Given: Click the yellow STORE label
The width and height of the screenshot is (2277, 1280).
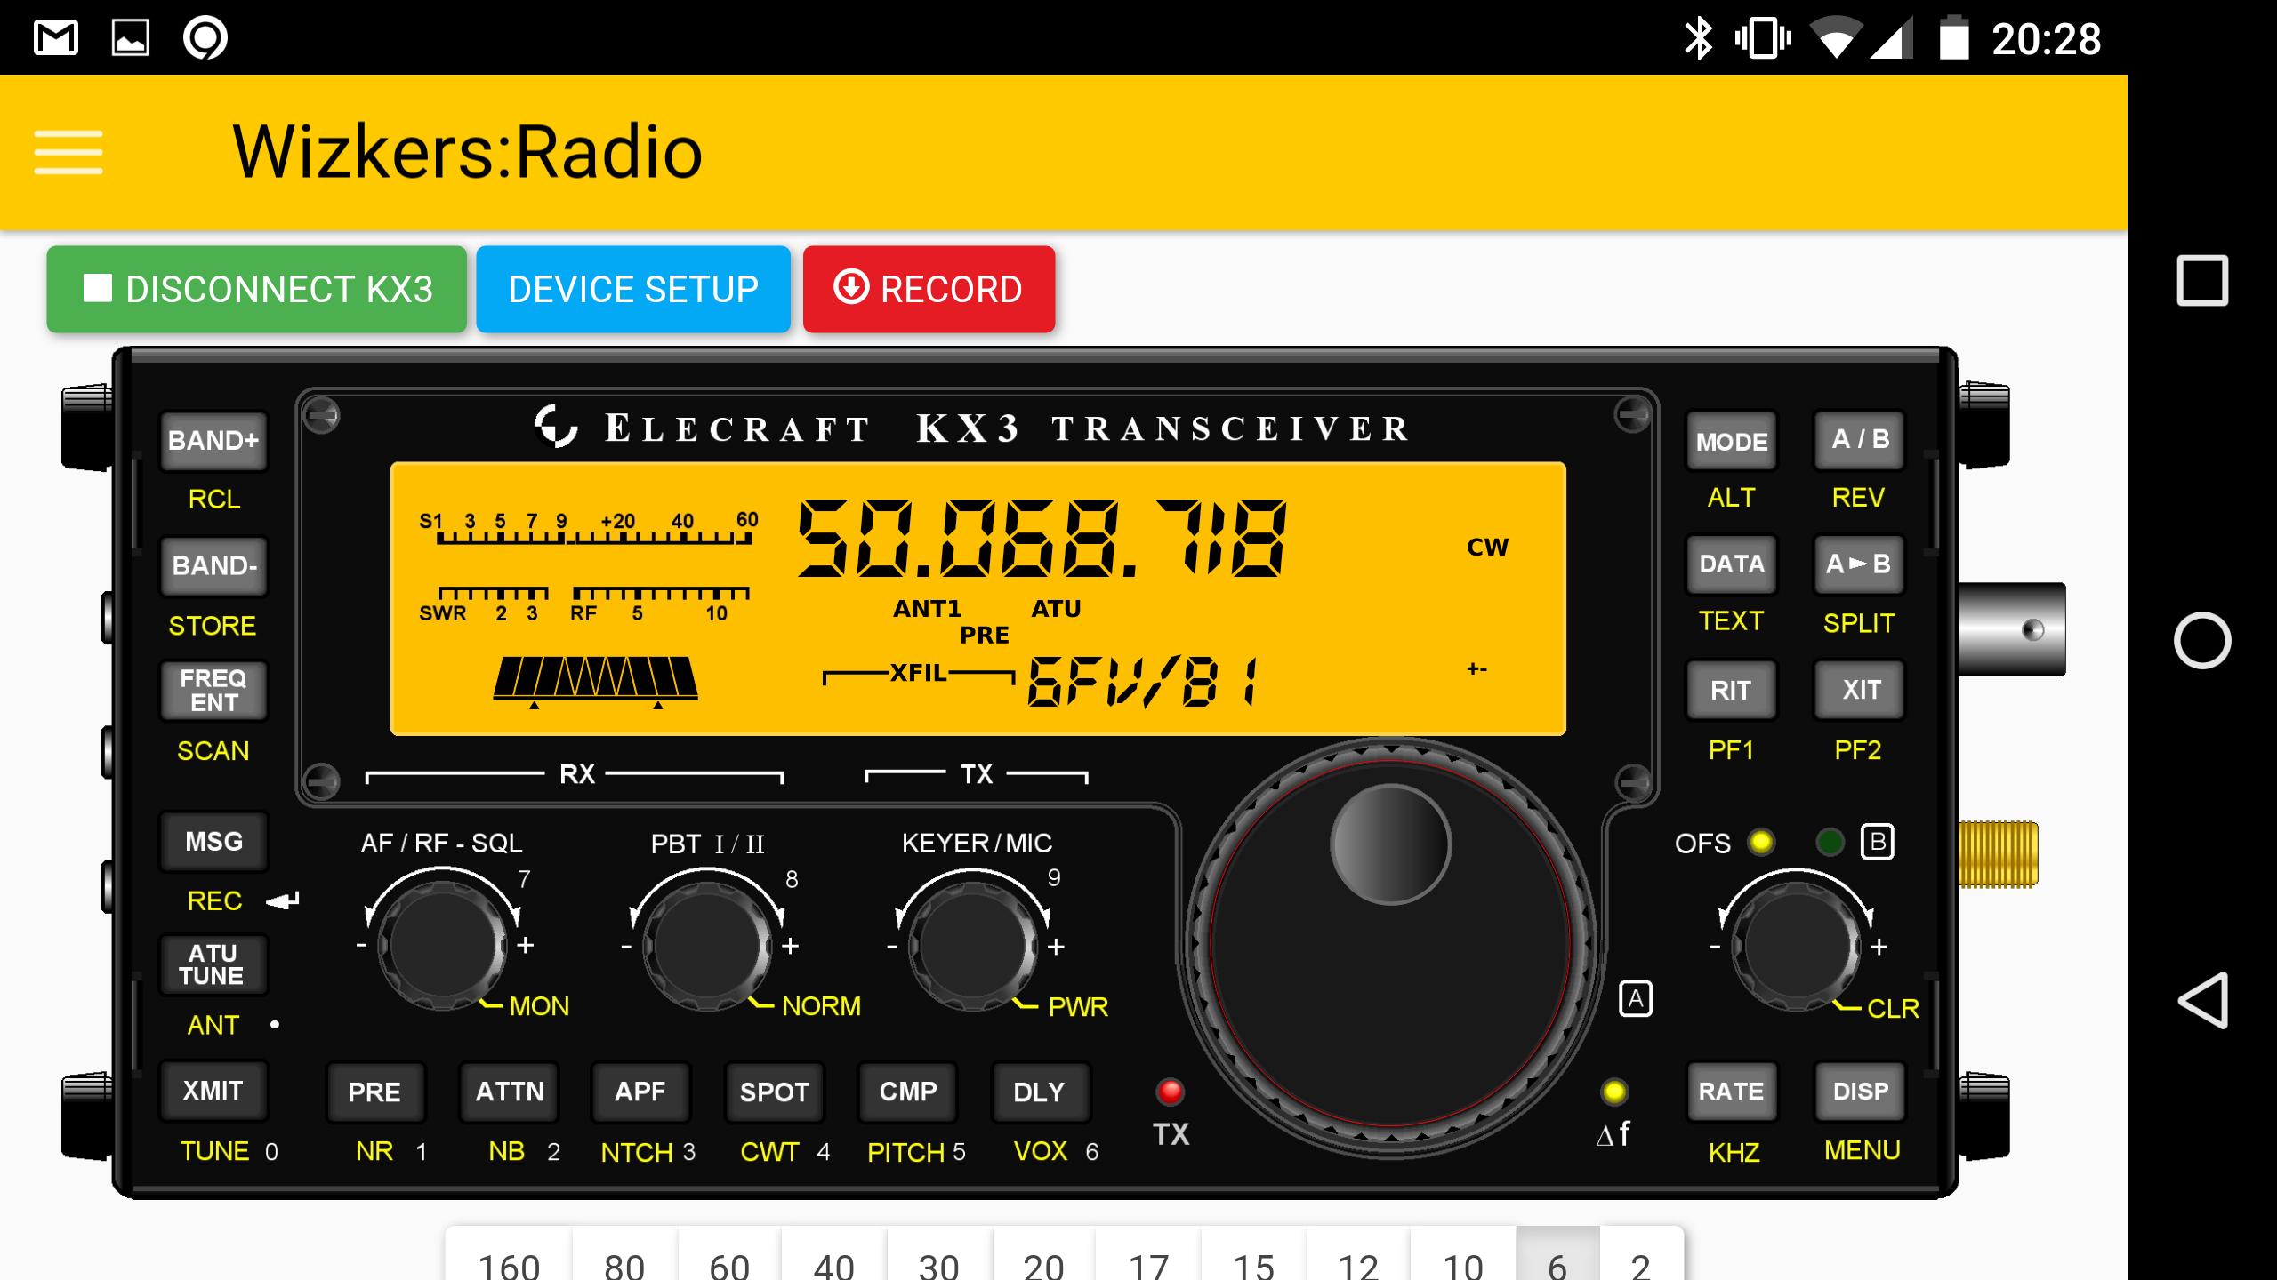Looking at the screenshot, I should [x=213, y=626].
